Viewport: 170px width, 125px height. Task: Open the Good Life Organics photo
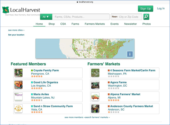tap(18, 85)
